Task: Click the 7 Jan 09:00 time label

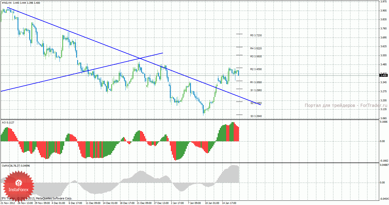Action: 194,203
